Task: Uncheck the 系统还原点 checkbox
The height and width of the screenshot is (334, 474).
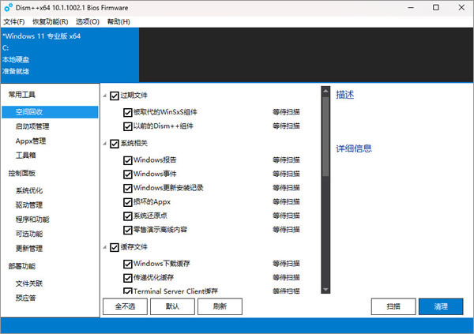Action: coord(128,216)
